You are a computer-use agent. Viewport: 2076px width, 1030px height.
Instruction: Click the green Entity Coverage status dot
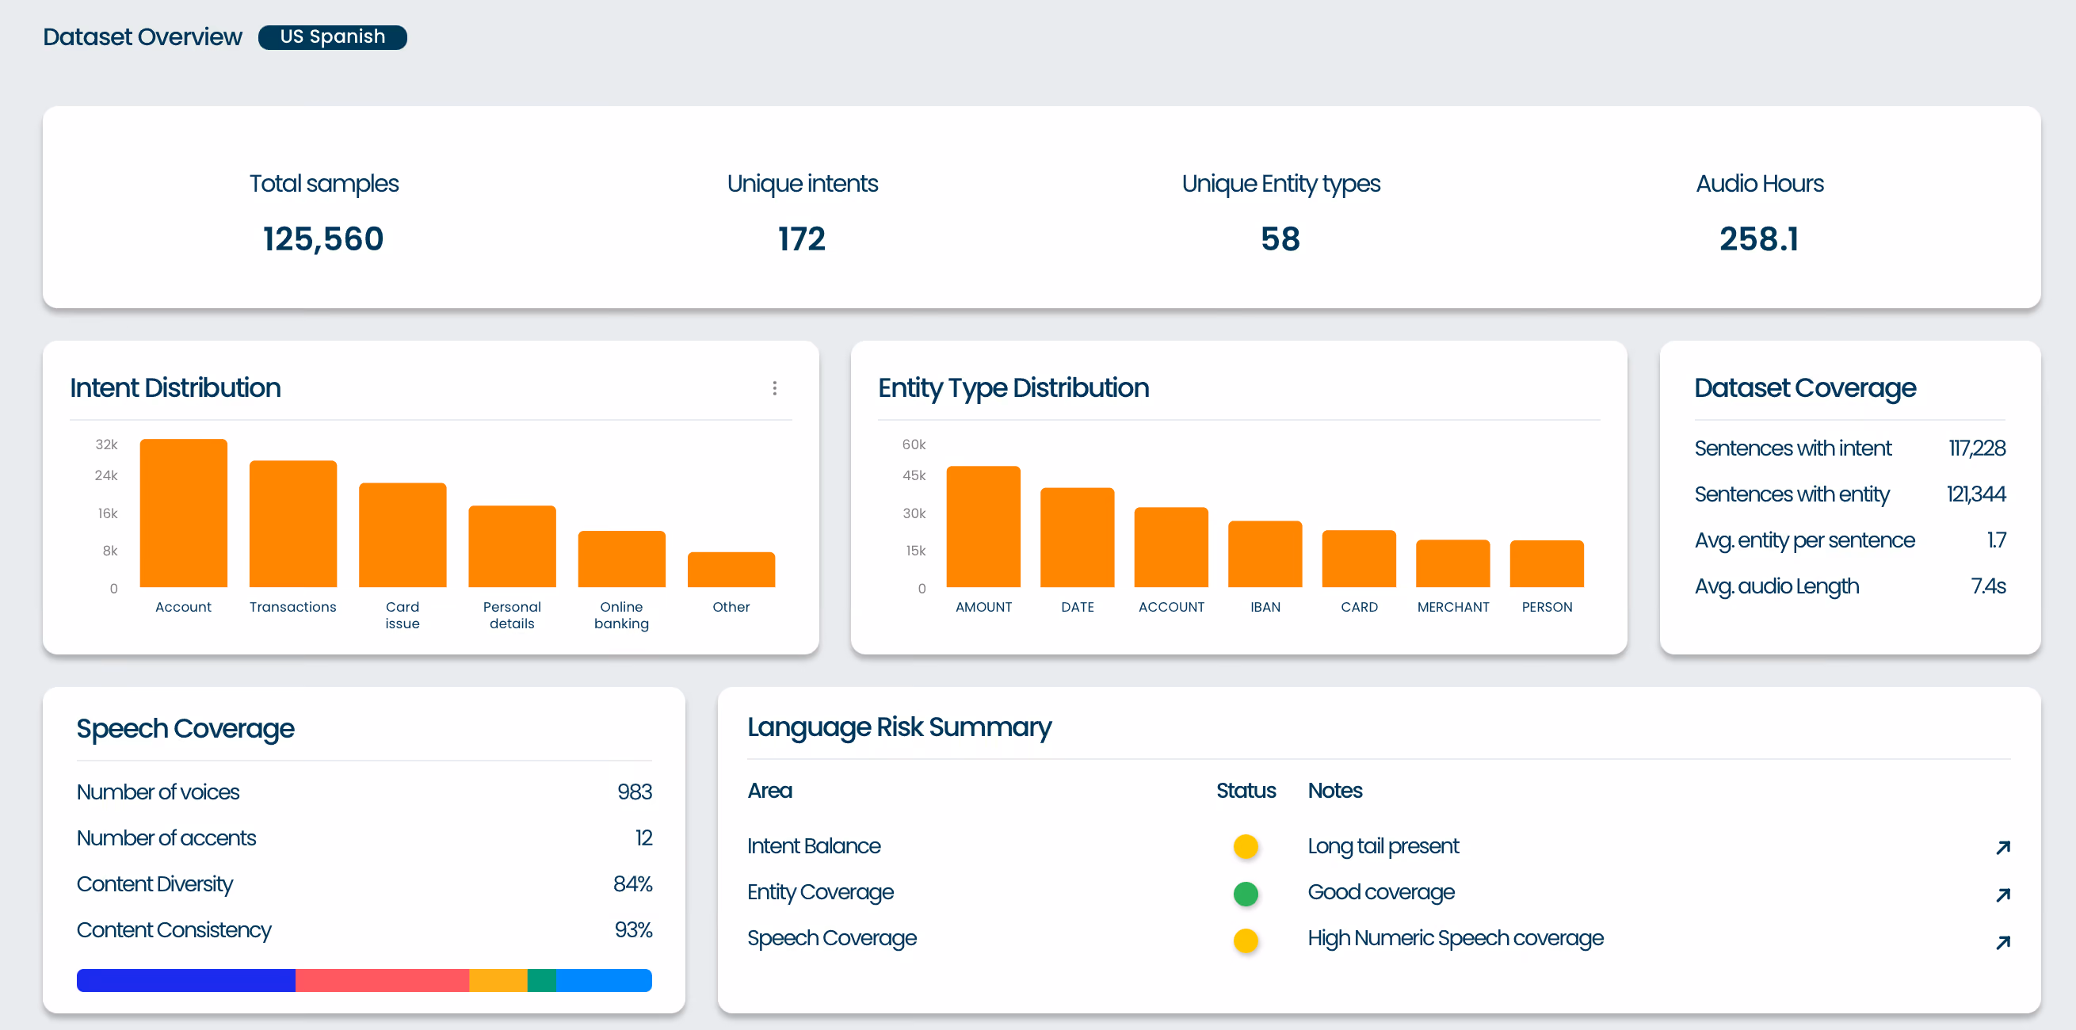(1245, 893)
